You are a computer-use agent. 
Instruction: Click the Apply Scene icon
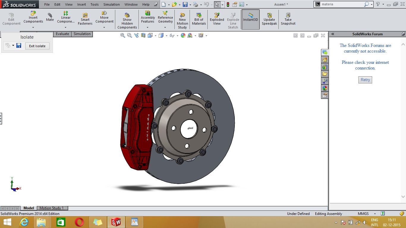point(190,35)
